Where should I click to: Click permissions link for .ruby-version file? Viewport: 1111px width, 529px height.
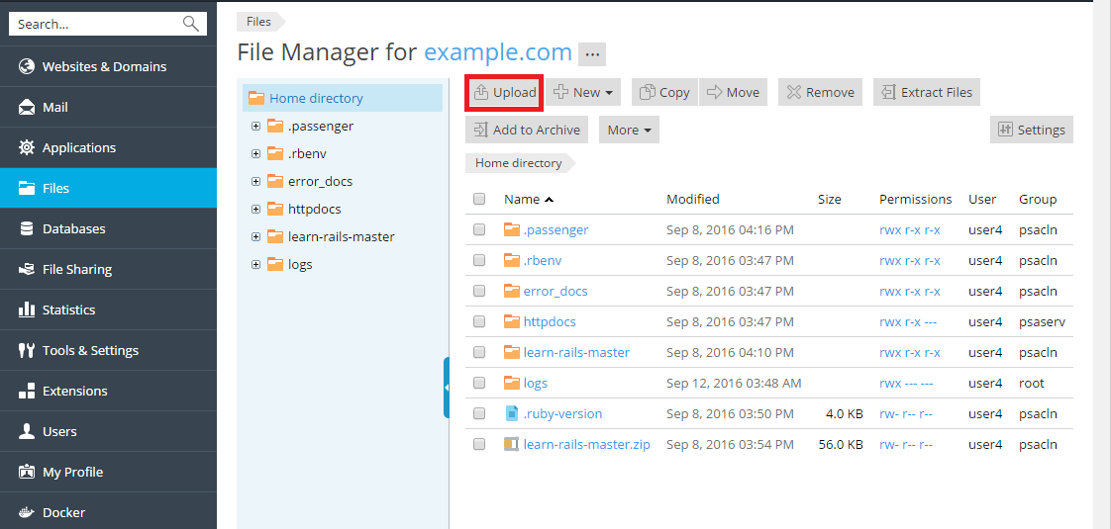pos(905,414)
